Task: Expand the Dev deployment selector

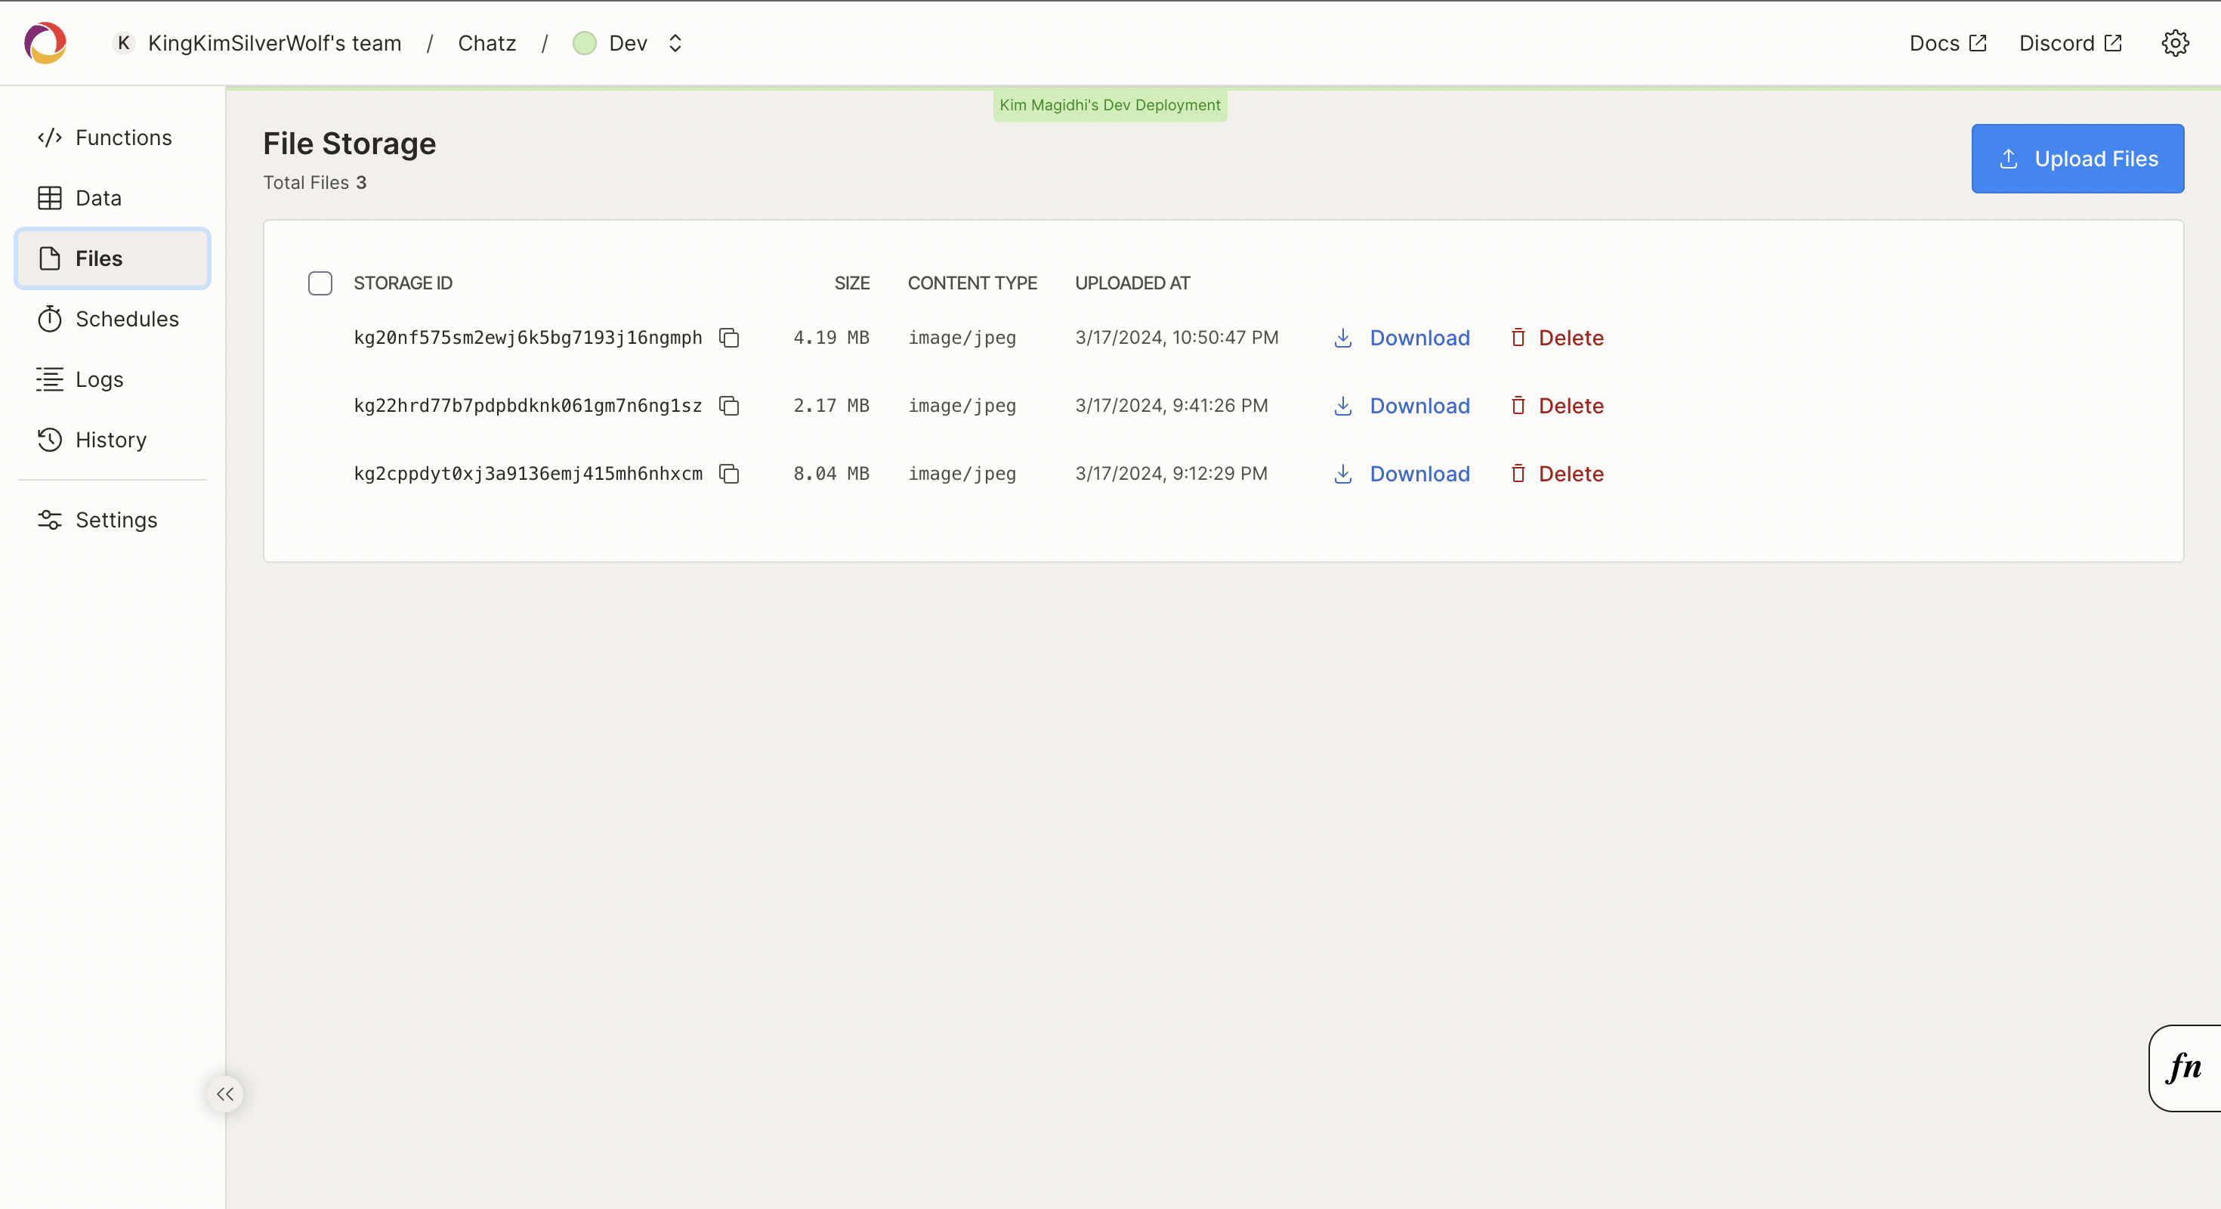Action: coord(629,43)
